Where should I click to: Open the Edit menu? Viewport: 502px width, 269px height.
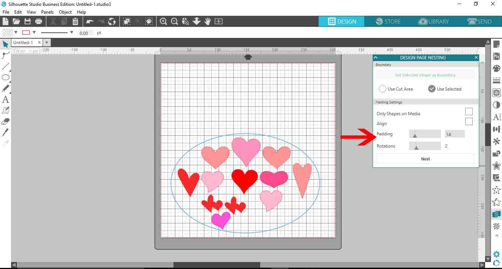(x=18, y=12)
